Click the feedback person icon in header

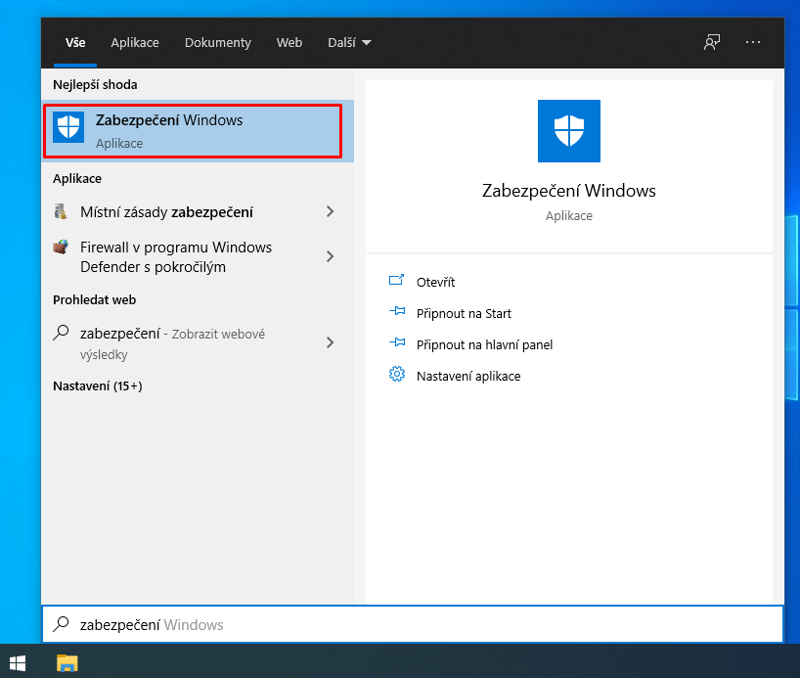[x=712, y=42]
